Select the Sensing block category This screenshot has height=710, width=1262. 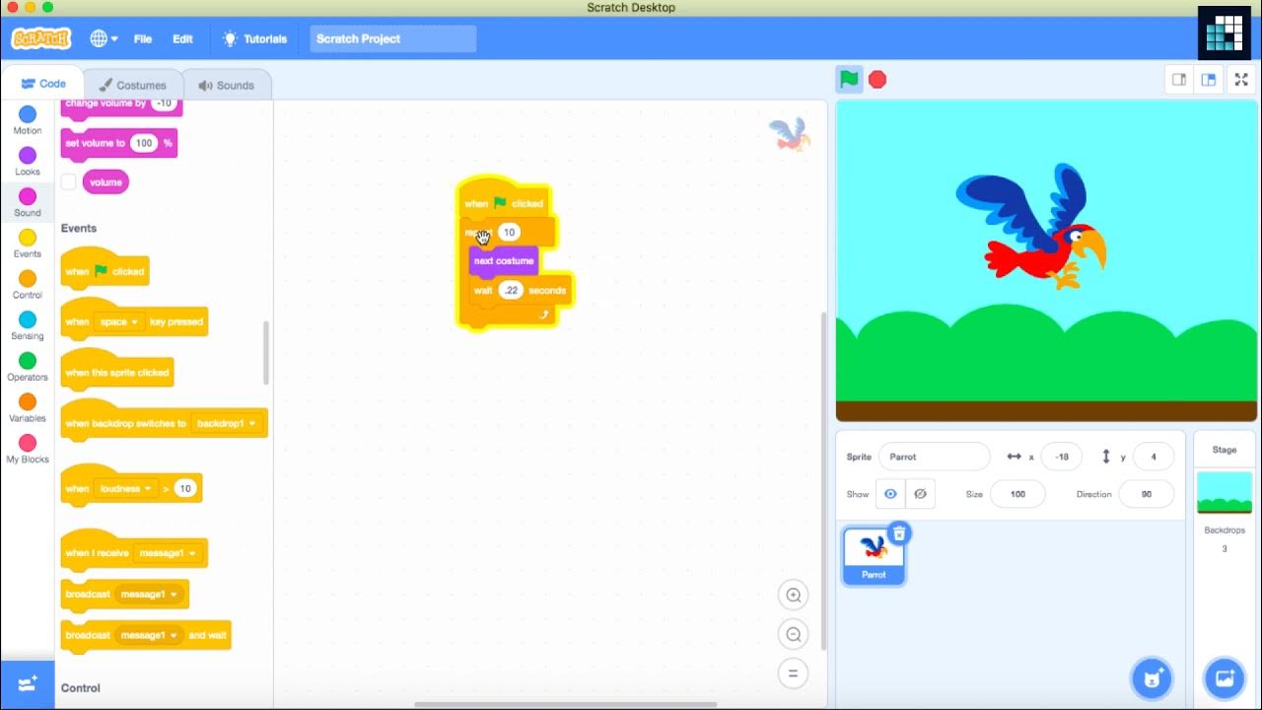pyautogui.click(x=28, y=326)
